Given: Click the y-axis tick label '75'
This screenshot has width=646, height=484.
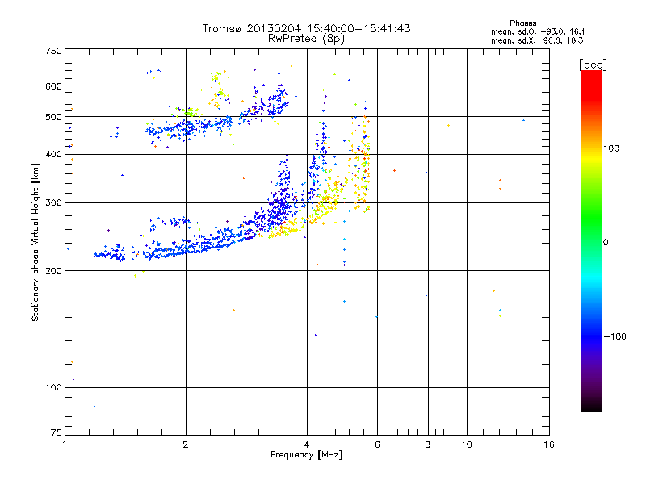Looking at the screenshot, I should coord(57,432).
